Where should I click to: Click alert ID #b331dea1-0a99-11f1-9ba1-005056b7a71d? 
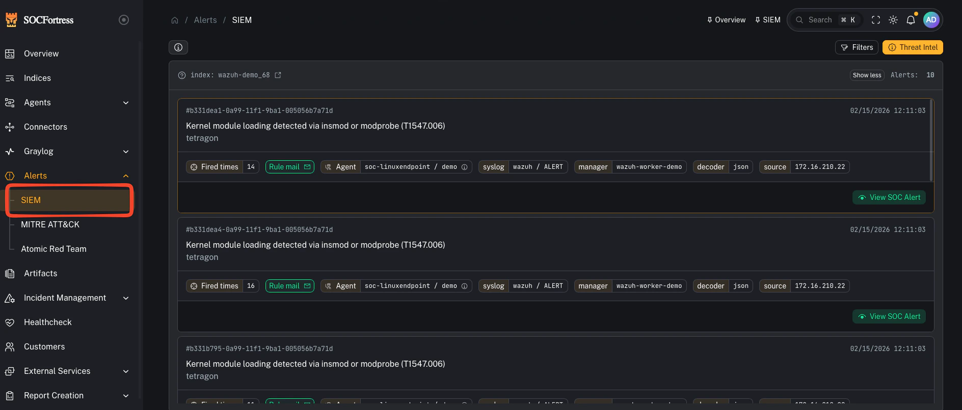tap(259, 110)
